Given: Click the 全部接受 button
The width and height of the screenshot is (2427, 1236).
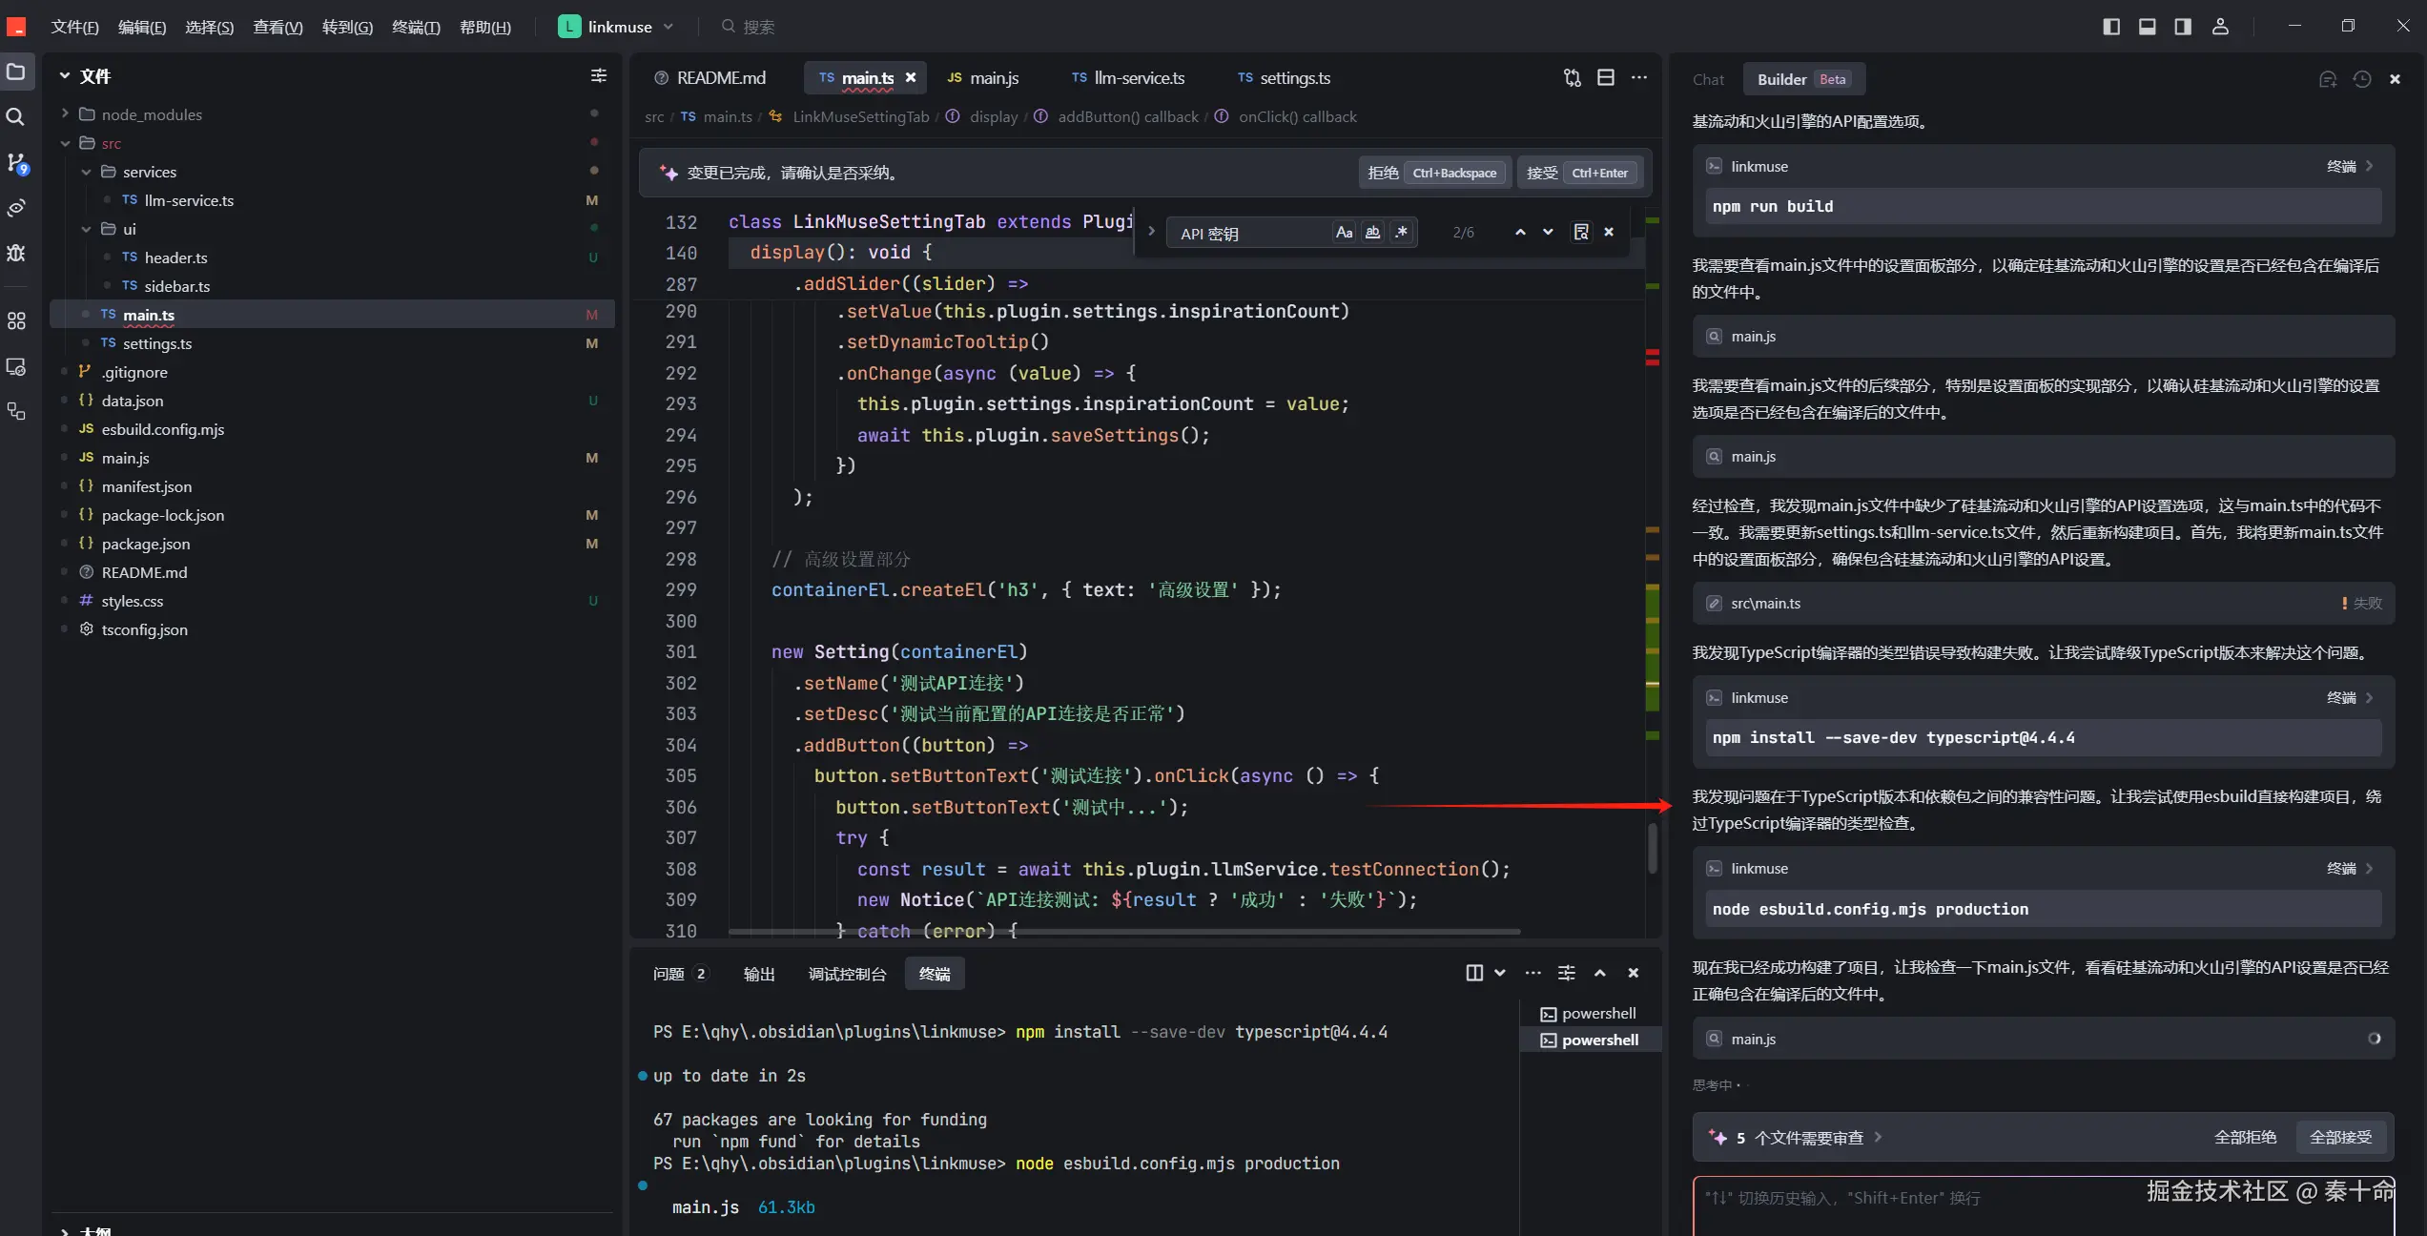Looking at the screenshot, I should [2339, 1137].
